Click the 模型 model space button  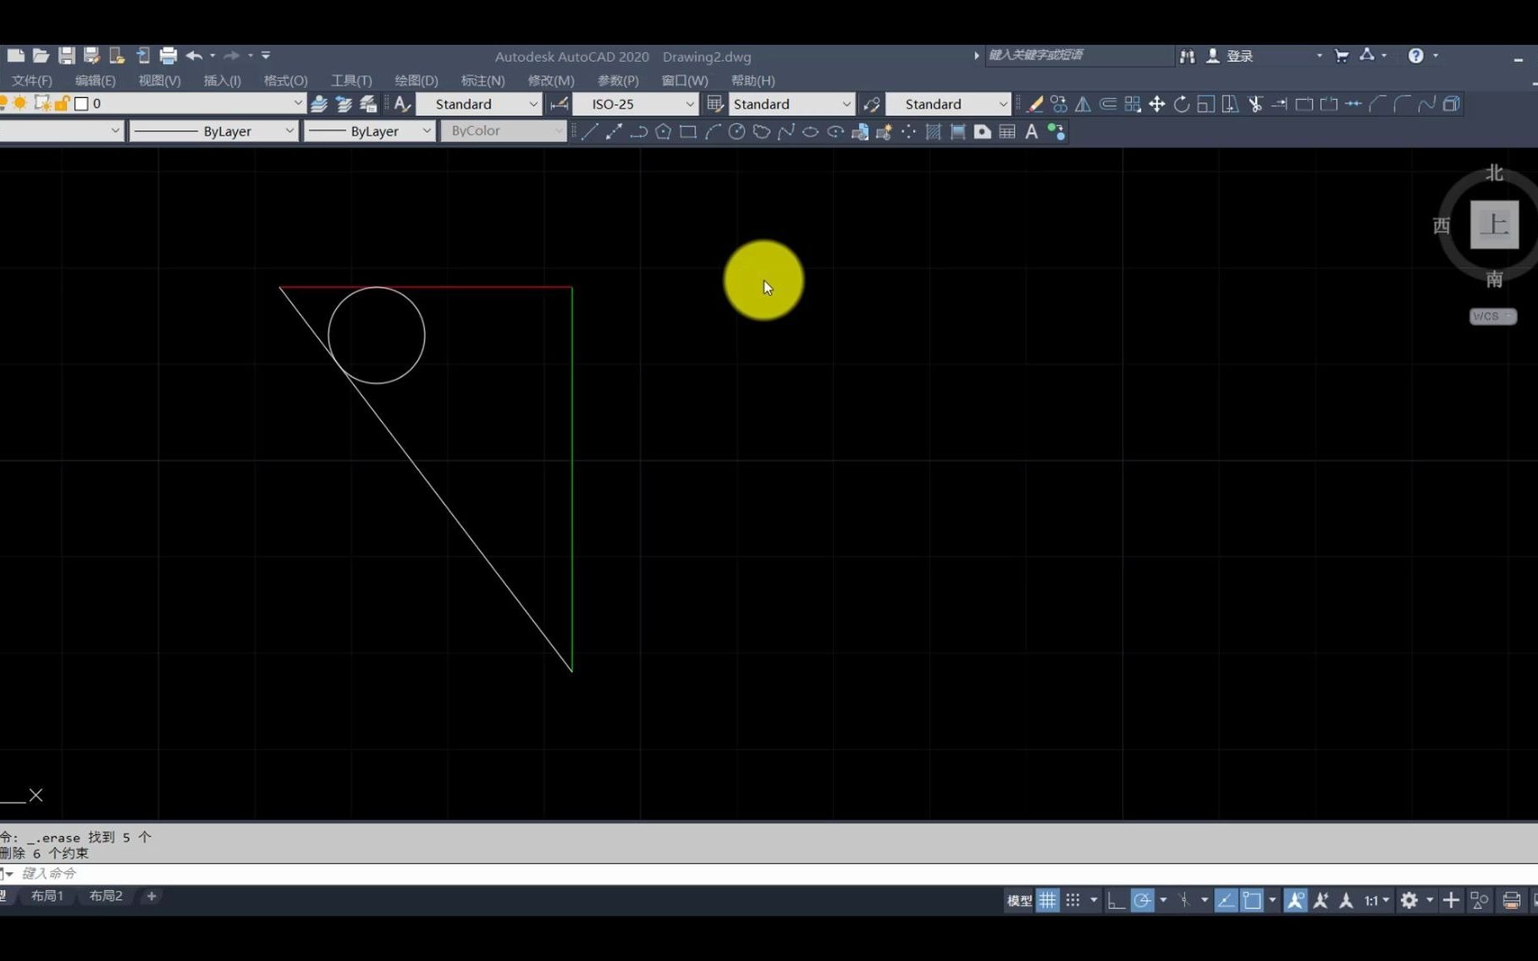tap(1019, 901)
